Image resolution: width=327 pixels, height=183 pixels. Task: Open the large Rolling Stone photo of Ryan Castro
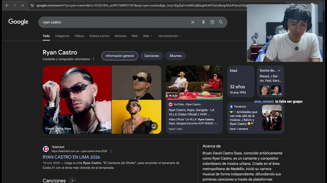coord(77,100)
